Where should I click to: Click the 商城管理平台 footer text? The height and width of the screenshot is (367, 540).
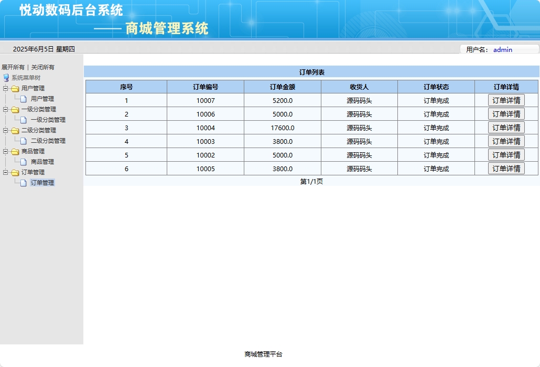263,354
